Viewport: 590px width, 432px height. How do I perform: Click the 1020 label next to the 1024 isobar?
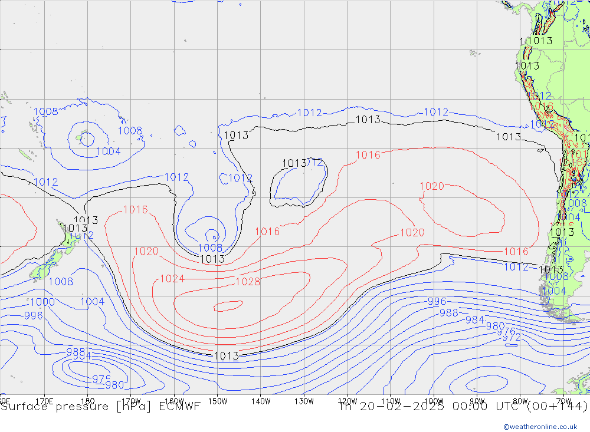click(146, 252)
